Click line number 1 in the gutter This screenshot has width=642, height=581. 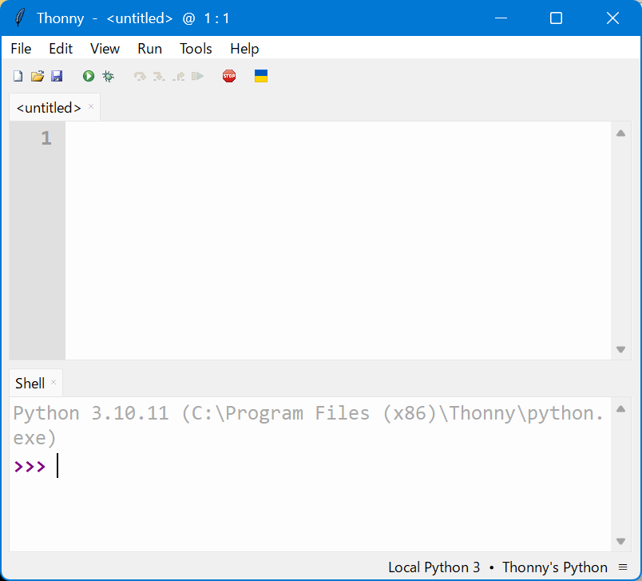coord(46,138)
